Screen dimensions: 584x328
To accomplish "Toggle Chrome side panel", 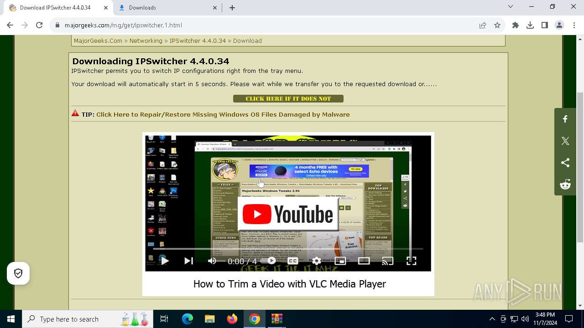I will (545, 25).
